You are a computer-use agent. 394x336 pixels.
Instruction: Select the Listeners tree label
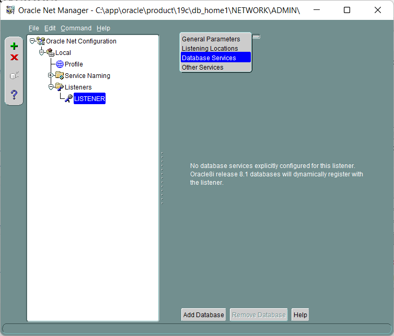[x=78, y=87]
